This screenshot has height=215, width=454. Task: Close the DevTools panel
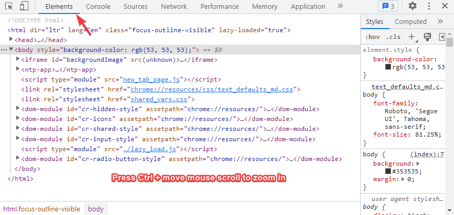(x=445, y=6)
